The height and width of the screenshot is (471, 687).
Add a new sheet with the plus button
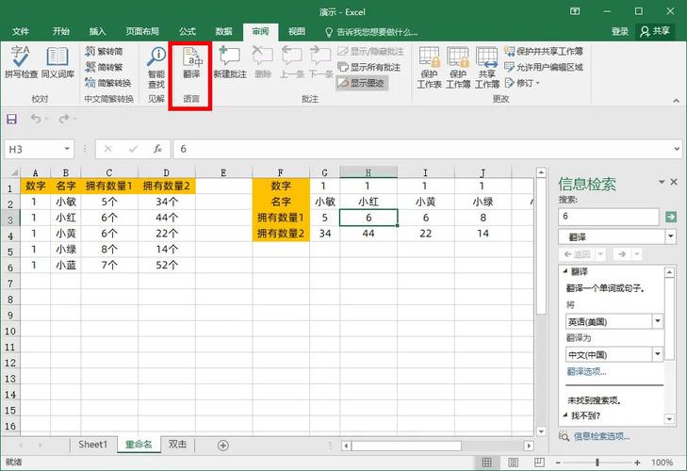tap(223, 445)
